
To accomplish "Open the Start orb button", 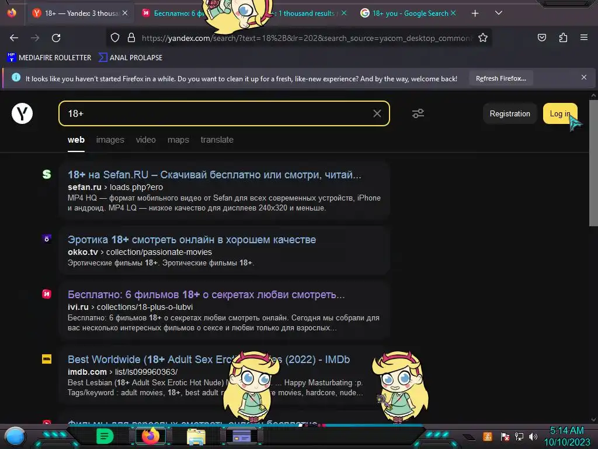I will [x=15, y=436].
